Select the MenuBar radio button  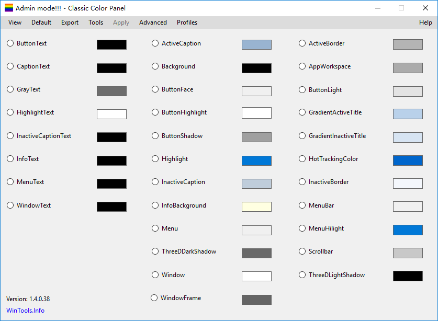[x=302, y=205]
